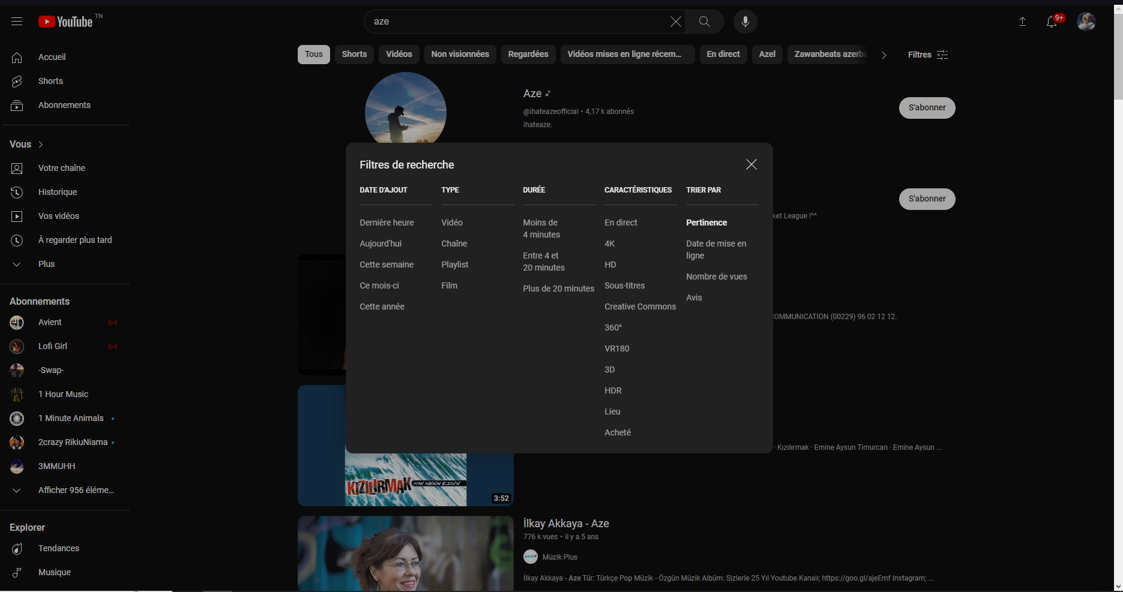Viewport: 1123px width, 592px height.
Task: Open the 2crazy RikiuNiama channel
Action: click(66, 442)
